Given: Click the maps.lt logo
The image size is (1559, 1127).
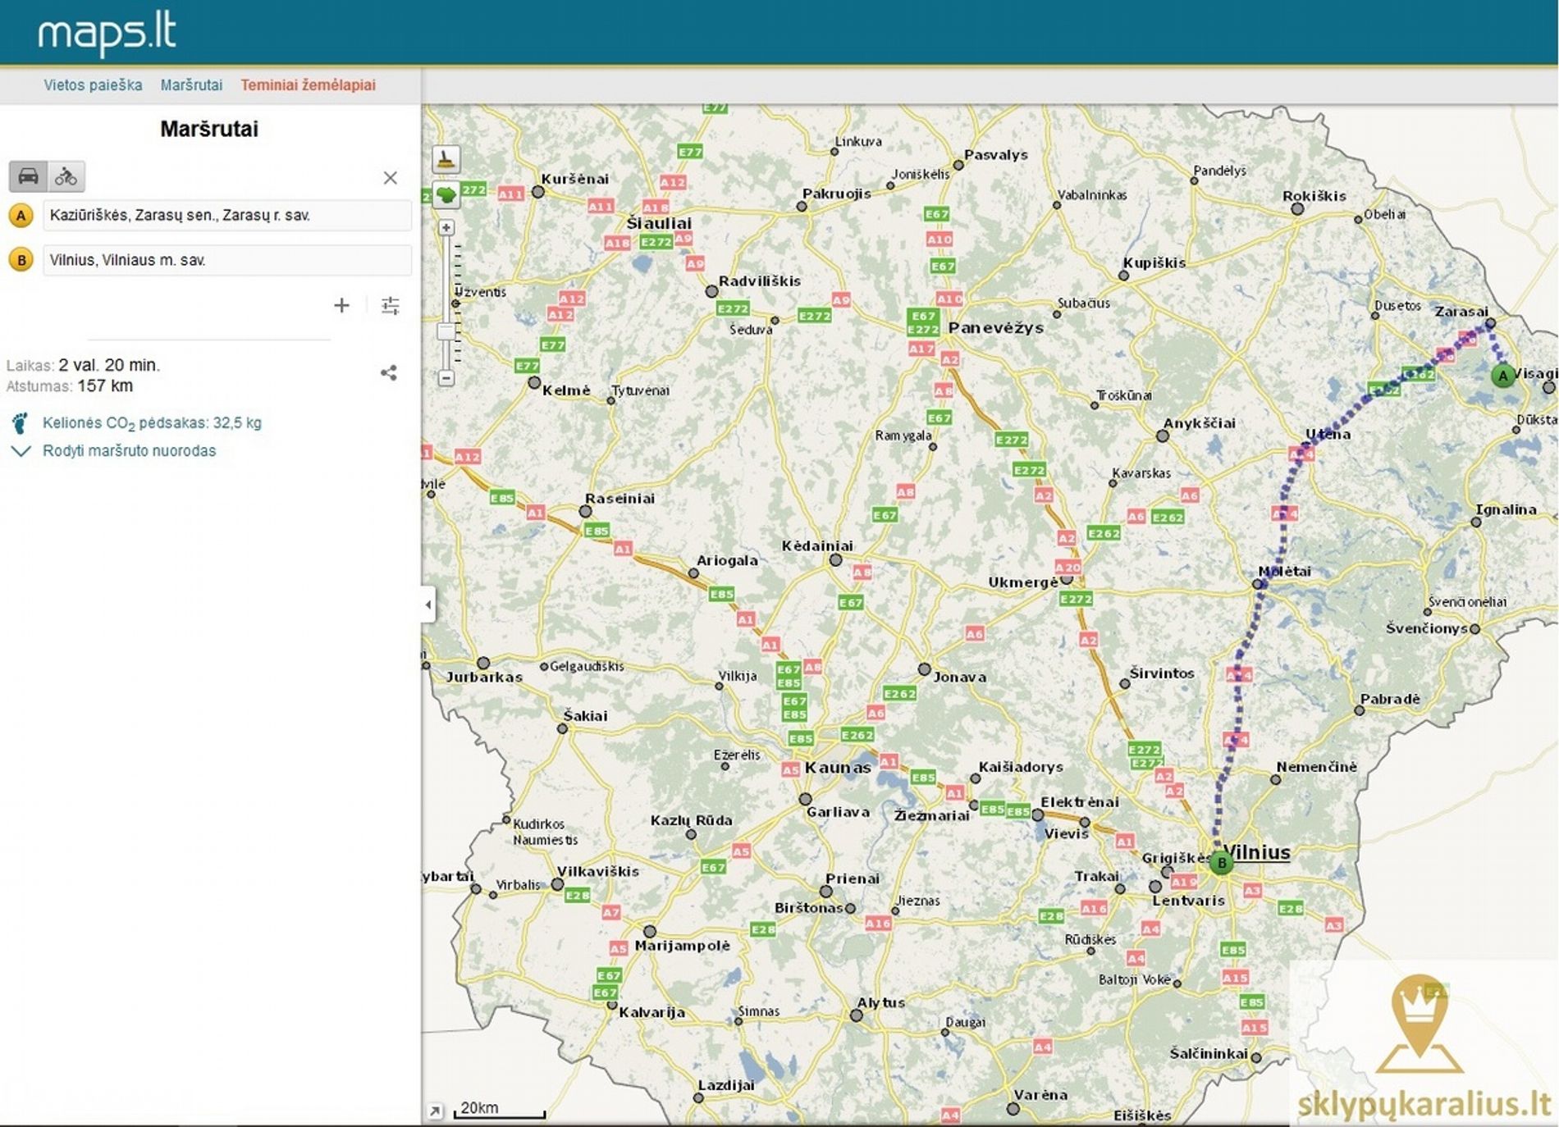Looking at the screenshot, I should click(107, 33).
